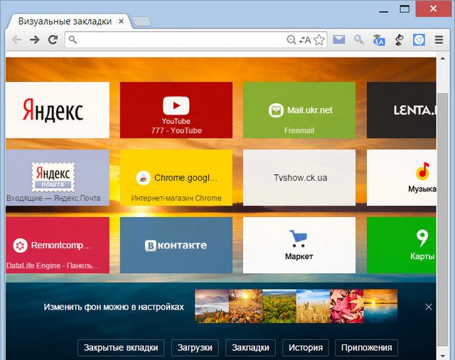Open the Маркет shopping cart tile
455x360 pixels.
tap(299, 245)
